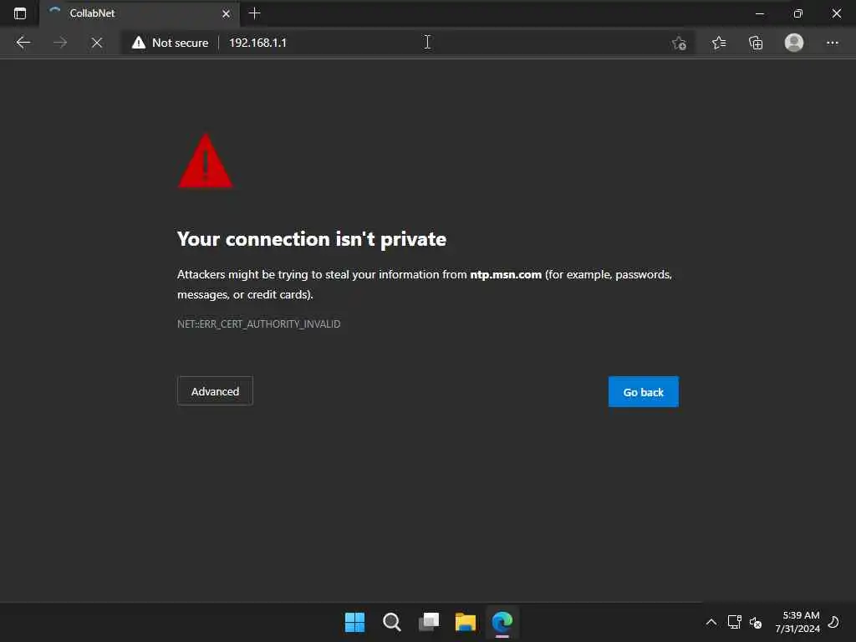Image resolution: width=856 pixels, height=642 pixels.
Task: Show hidden system tray icons
Action: (711, 622)
